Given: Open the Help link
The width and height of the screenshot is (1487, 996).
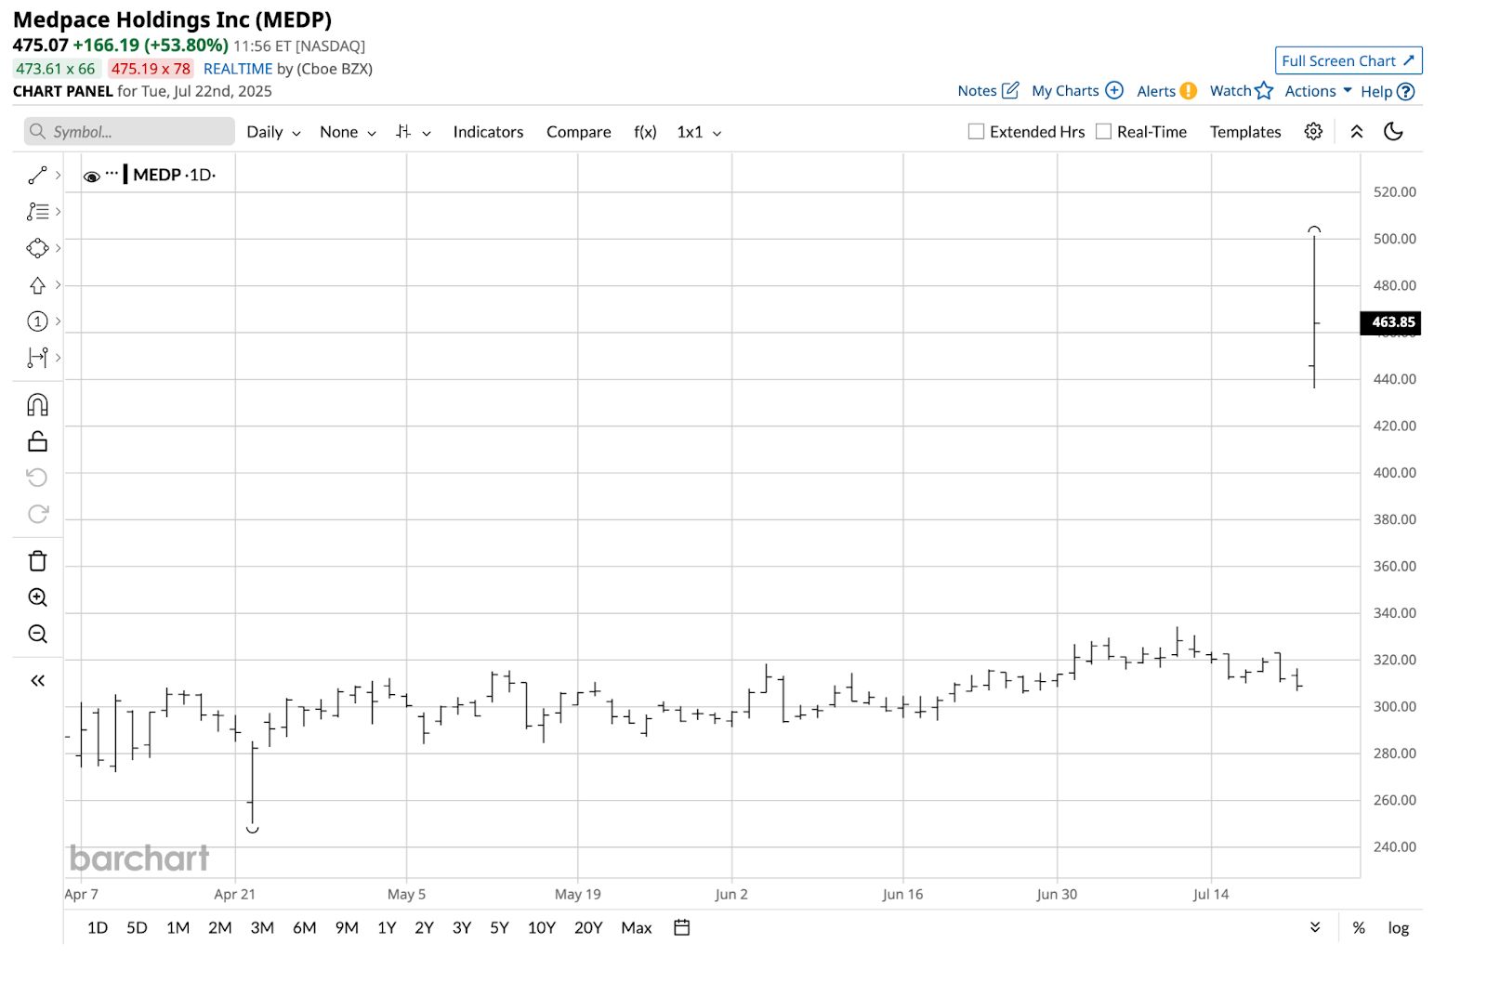Looking at the screenshot, I should click(x=1387, y=91).
